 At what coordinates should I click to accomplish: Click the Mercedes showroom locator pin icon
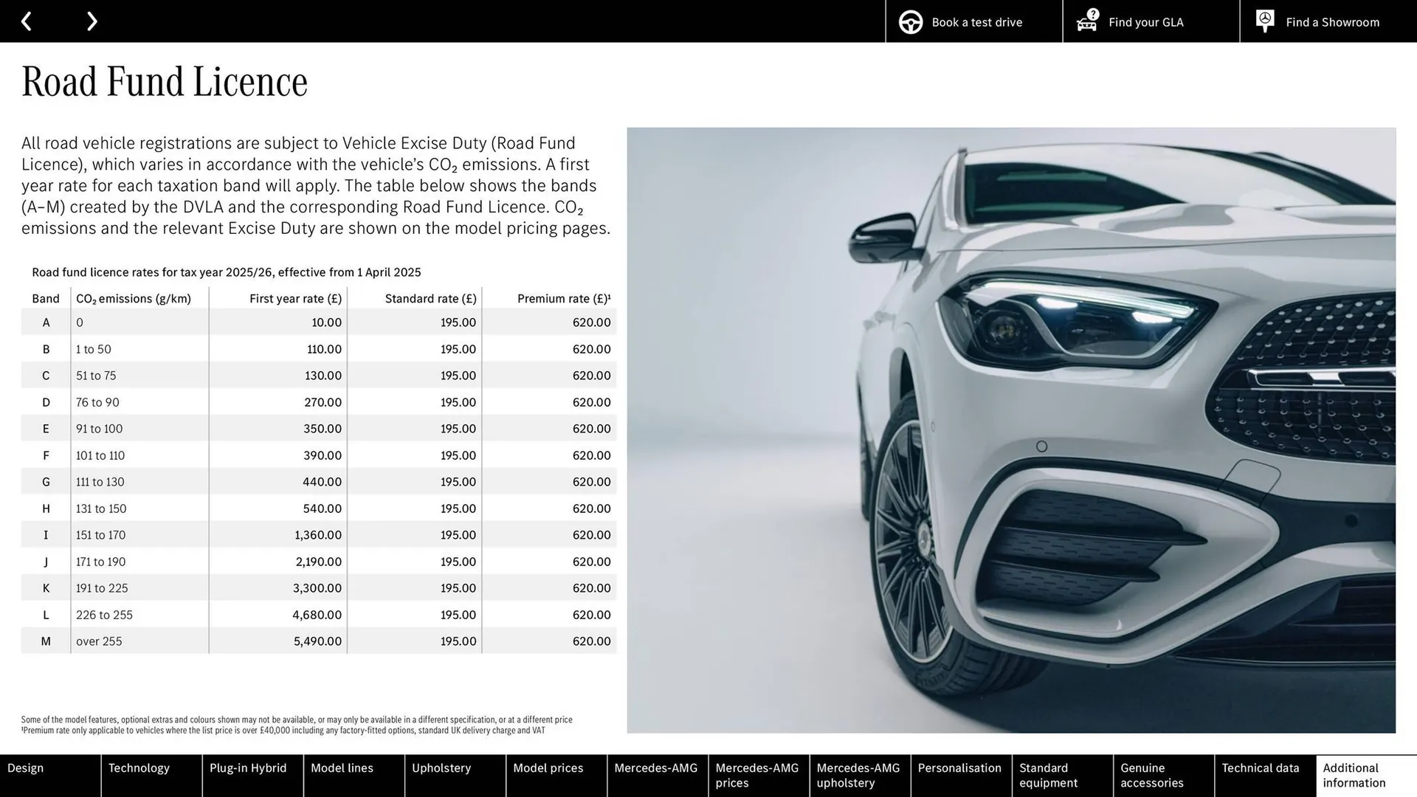(1264, 21)
